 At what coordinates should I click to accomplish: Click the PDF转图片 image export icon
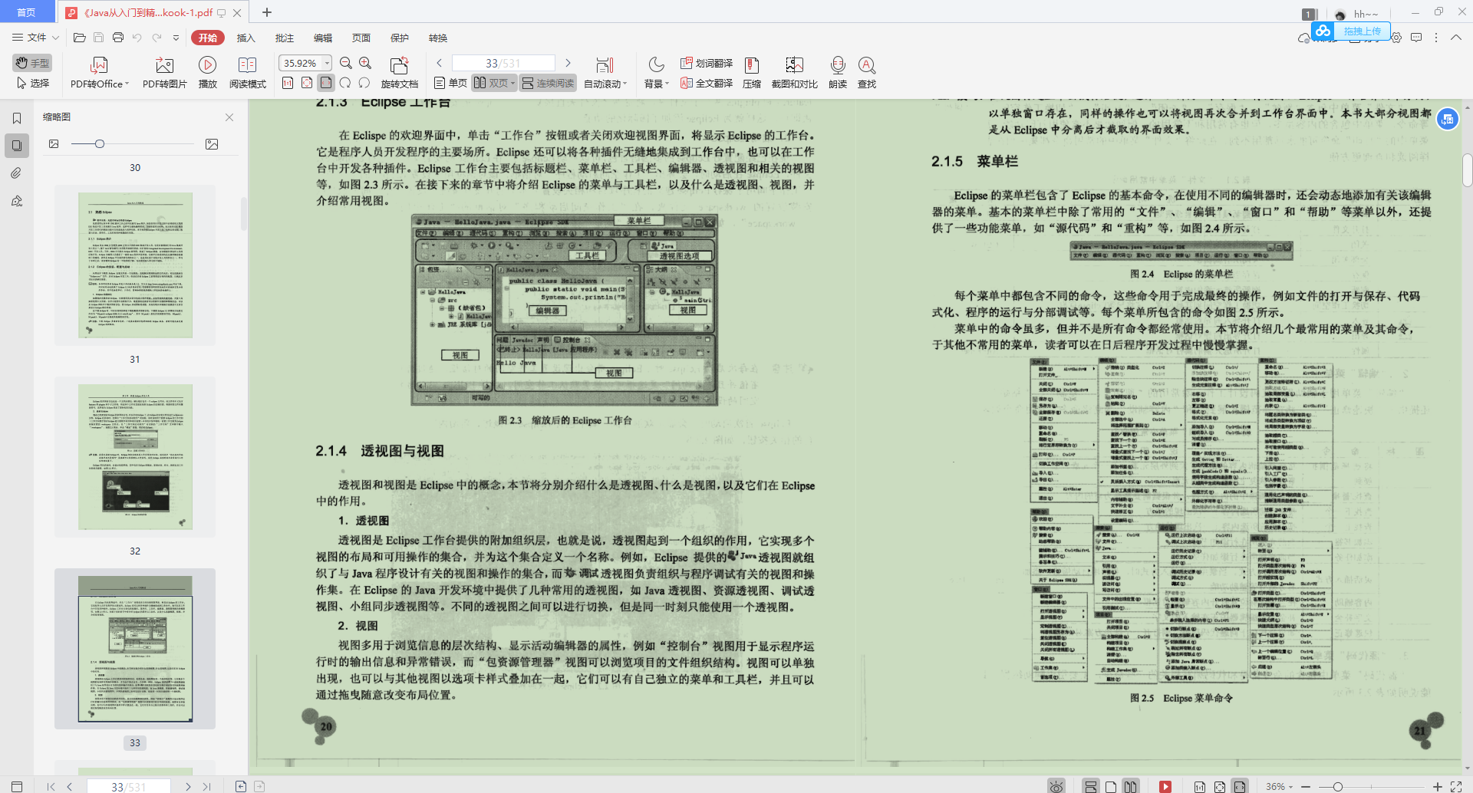(x=164, y=65)
